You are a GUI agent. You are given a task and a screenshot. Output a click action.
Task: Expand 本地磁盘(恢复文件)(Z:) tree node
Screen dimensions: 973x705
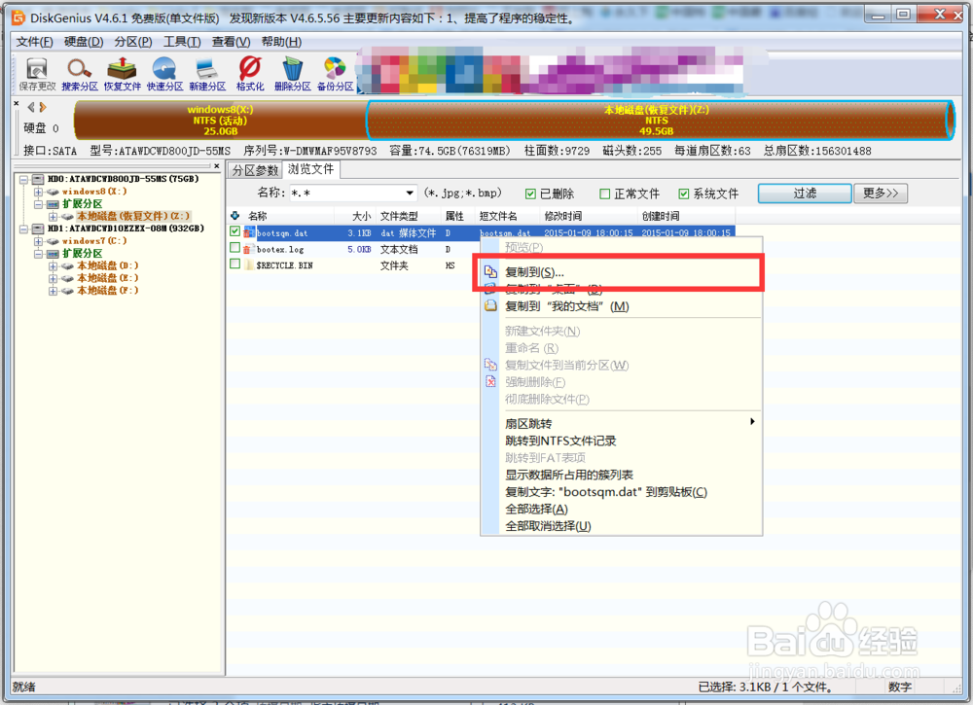[53, 217]
